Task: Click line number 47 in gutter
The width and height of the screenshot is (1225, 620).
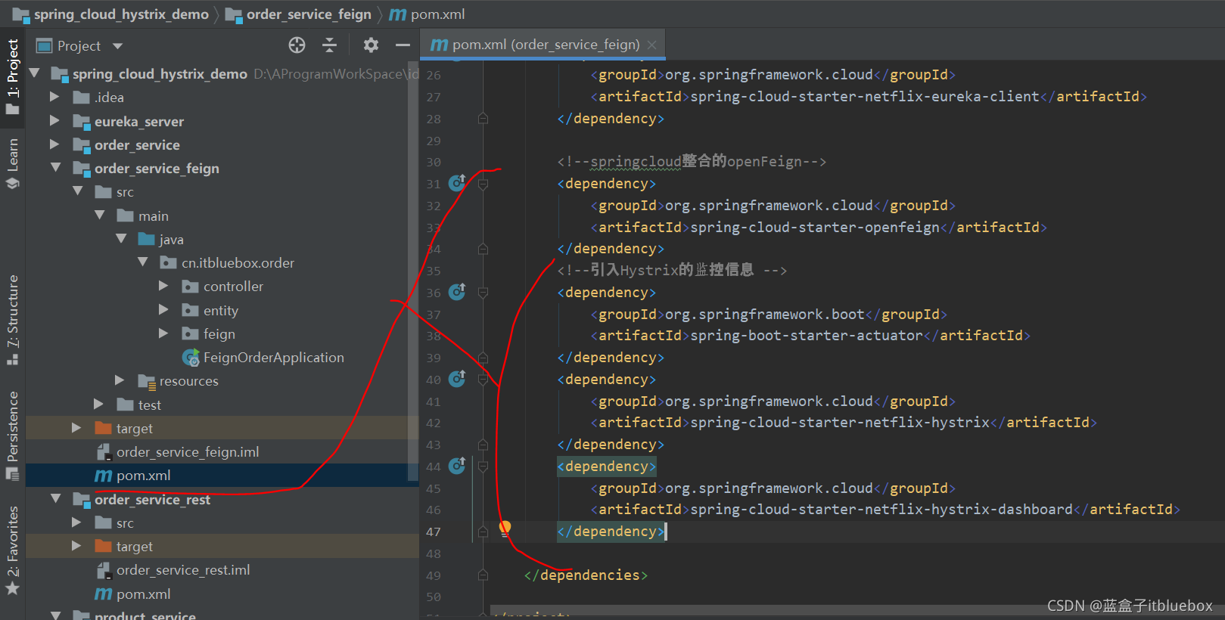Action: point(433,532)
